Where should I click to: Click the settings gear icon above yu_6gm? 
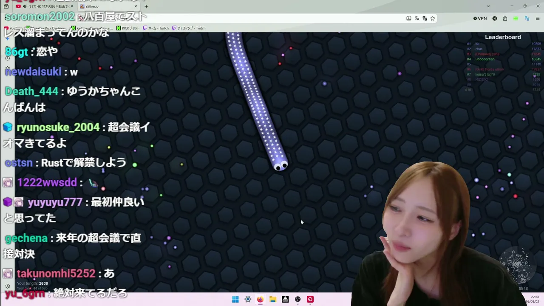tap(8, 286)
